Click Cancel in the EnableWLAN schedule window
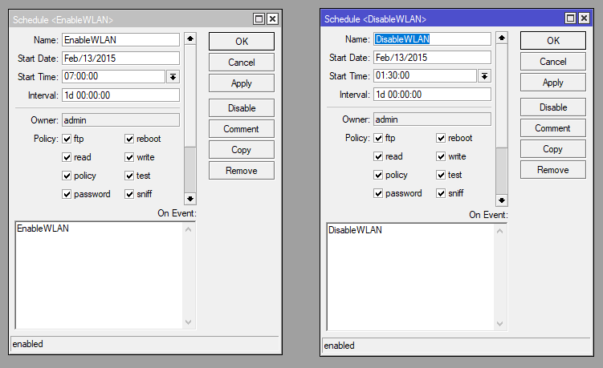603x368 pixels. pos(242,63)
